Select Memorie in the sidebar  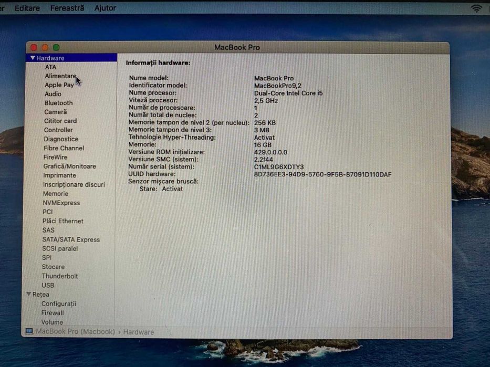click(x=55, y=194)
